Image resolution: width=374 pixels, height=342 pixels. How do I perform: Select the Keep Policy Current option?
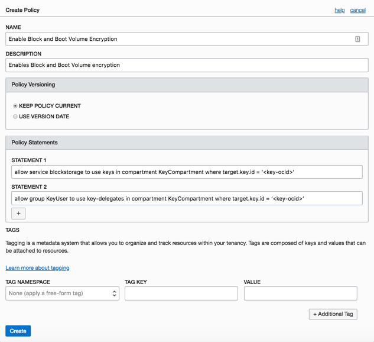15,106
